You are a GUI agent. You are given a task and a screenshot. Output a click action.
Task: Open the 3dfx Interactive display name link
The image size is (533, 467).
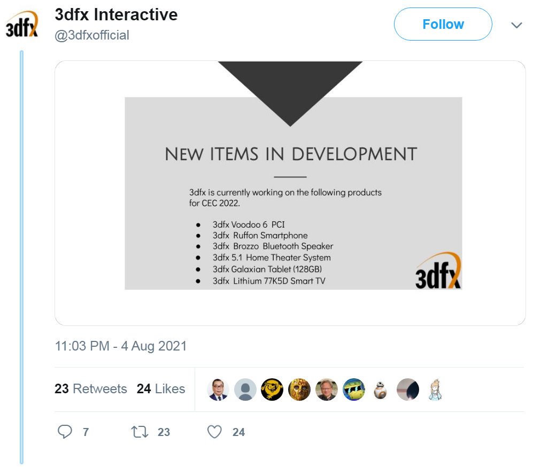click(116, 14)
